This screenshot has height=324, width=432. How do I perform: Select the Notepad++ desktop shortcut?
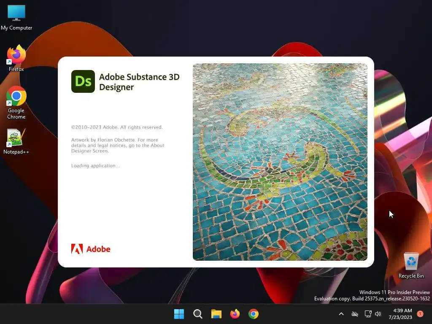tap(16, 141)
